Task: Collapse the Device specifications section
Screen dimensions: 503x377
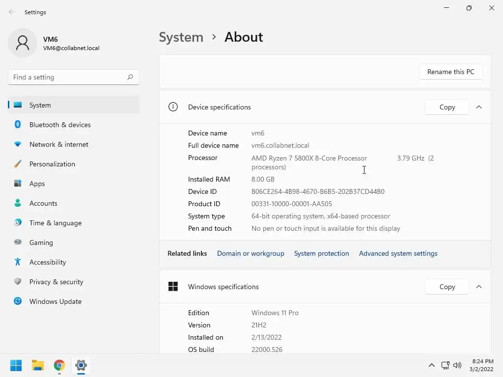Action: pos(479,107)
